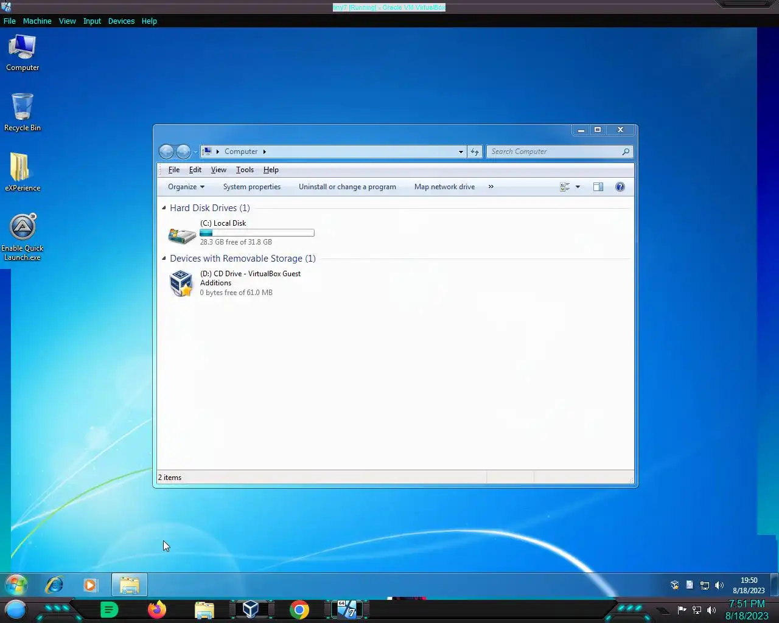This screenshot has height=623, width=779.
Task: Open VirtualBox Devices menu
Action: (x=121, y=21)
